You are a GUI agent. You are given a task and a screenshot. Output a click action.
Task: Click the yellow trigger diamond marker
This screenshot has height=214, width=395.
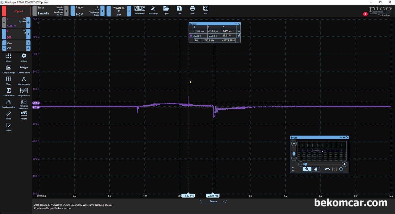click(191, 82)
